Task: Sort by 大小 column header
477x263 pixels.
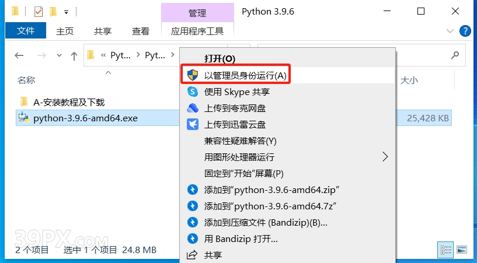Action: coord(409,80)
